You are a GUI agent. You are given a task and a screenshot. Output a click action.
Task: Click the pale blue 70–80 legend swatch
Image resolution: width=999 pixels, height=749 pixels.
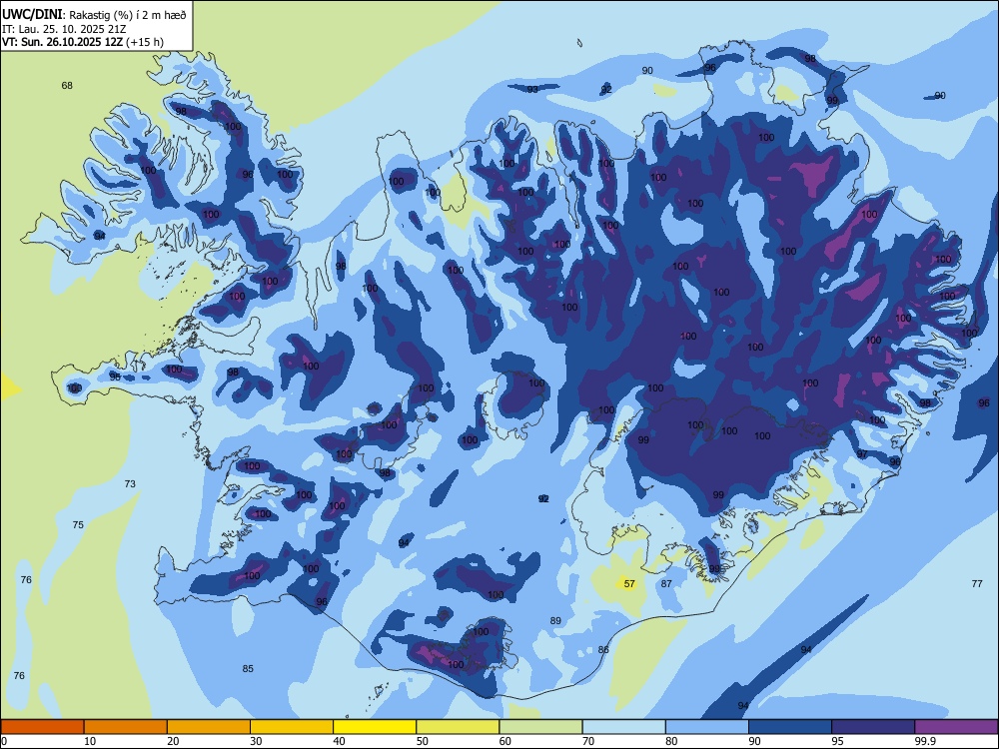tap(624, 727)
